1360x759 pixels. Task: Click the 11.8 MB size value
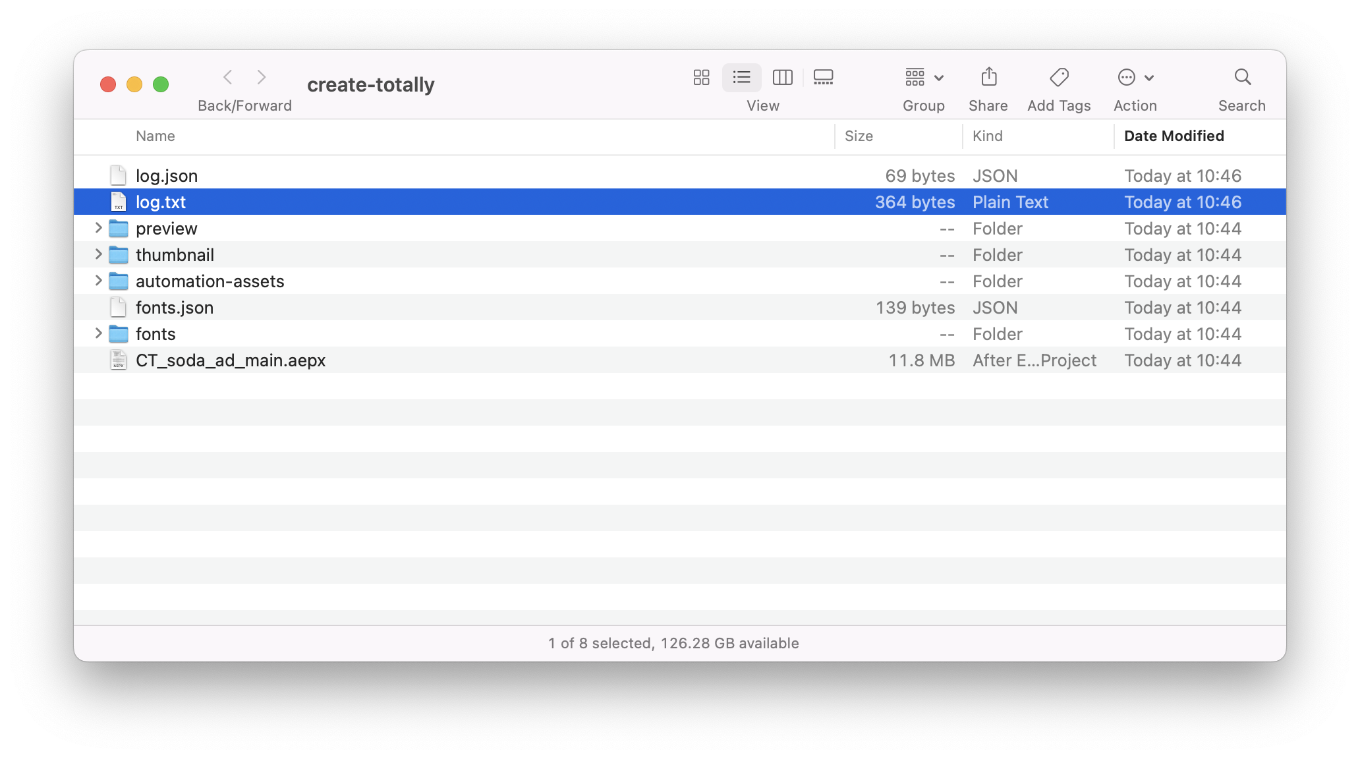point(922,360)
